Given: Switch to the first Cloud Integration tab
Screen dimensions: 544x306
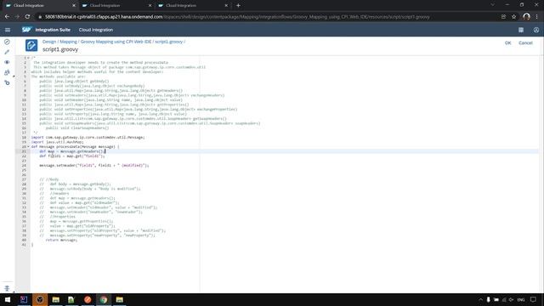Looking at the screenshot, I should (x=40, y=6).
